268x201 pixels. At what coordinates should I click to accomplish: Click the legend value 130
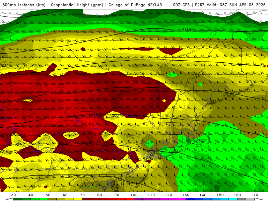coord(186,195)
